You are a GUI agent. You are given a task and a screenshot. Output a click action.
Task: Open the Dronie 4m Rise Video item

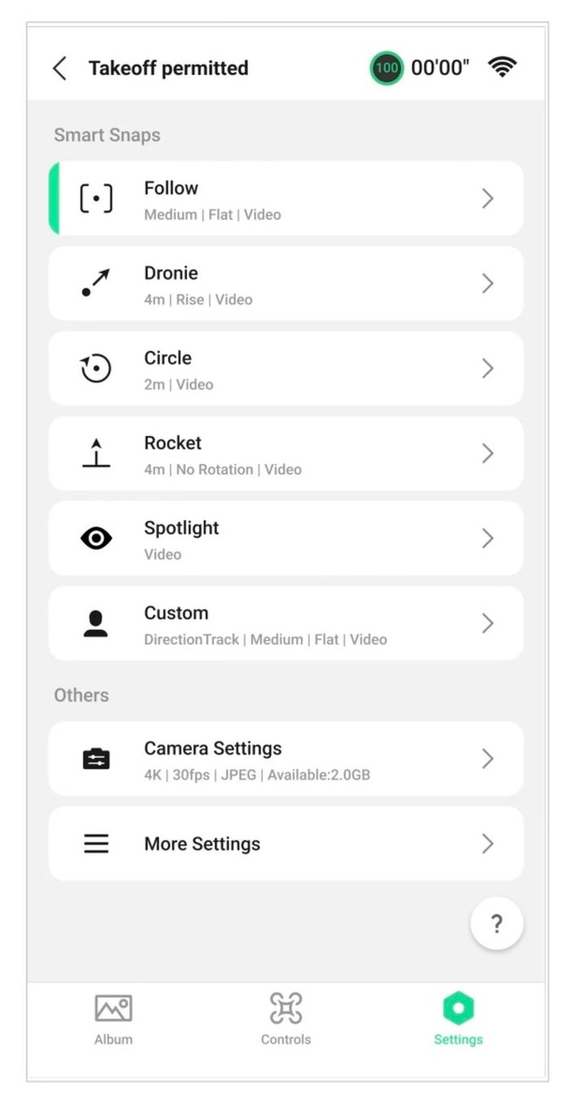click(x=285, y=284)
